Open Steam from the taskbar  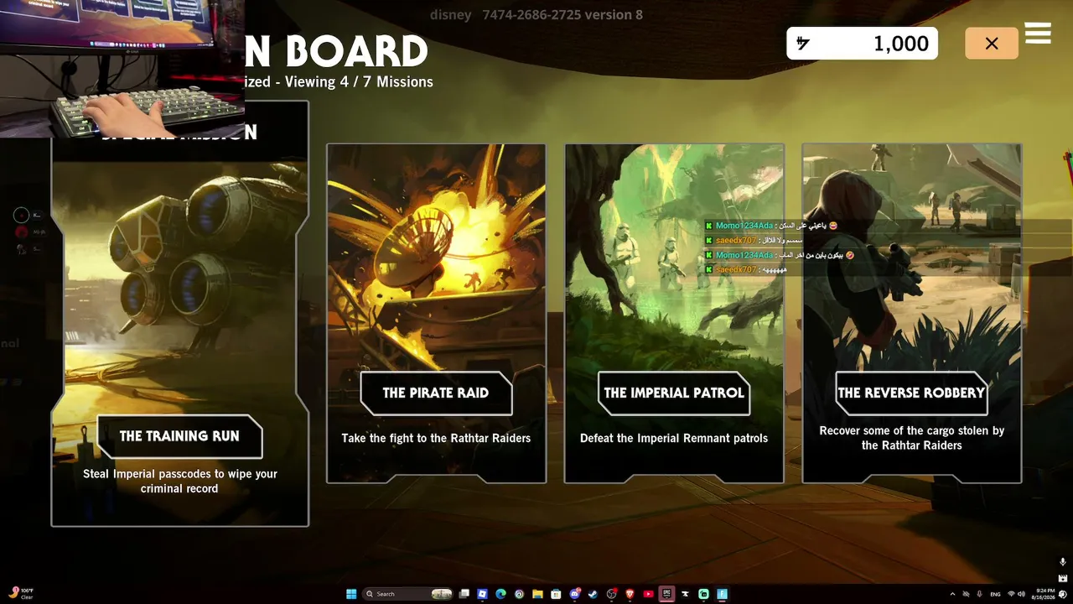(594, 594)
